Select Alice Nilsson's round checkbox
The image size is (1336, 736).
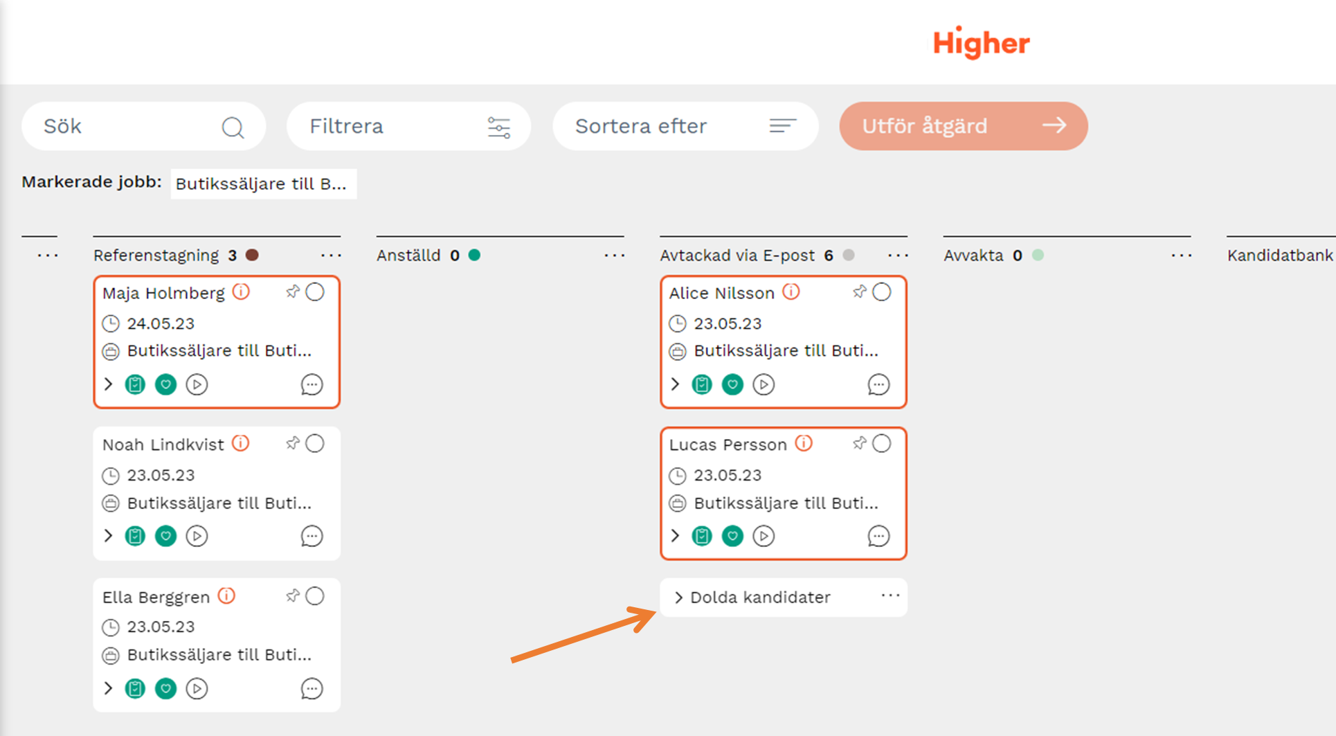(881, 292)
